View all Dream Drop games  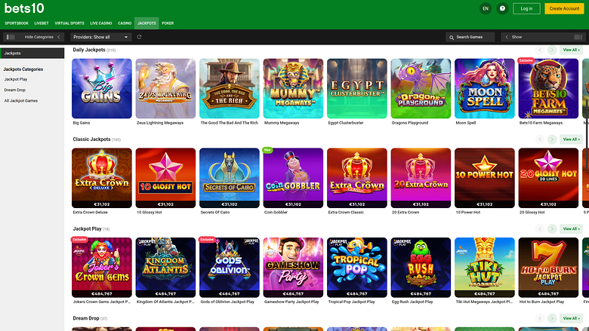coord(571,318)
